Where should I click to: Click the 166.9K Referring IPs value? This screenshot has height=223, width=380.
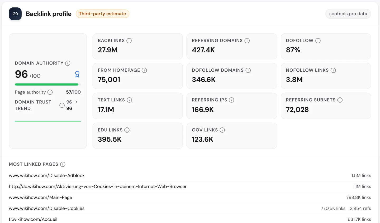[x=203, y=110]
